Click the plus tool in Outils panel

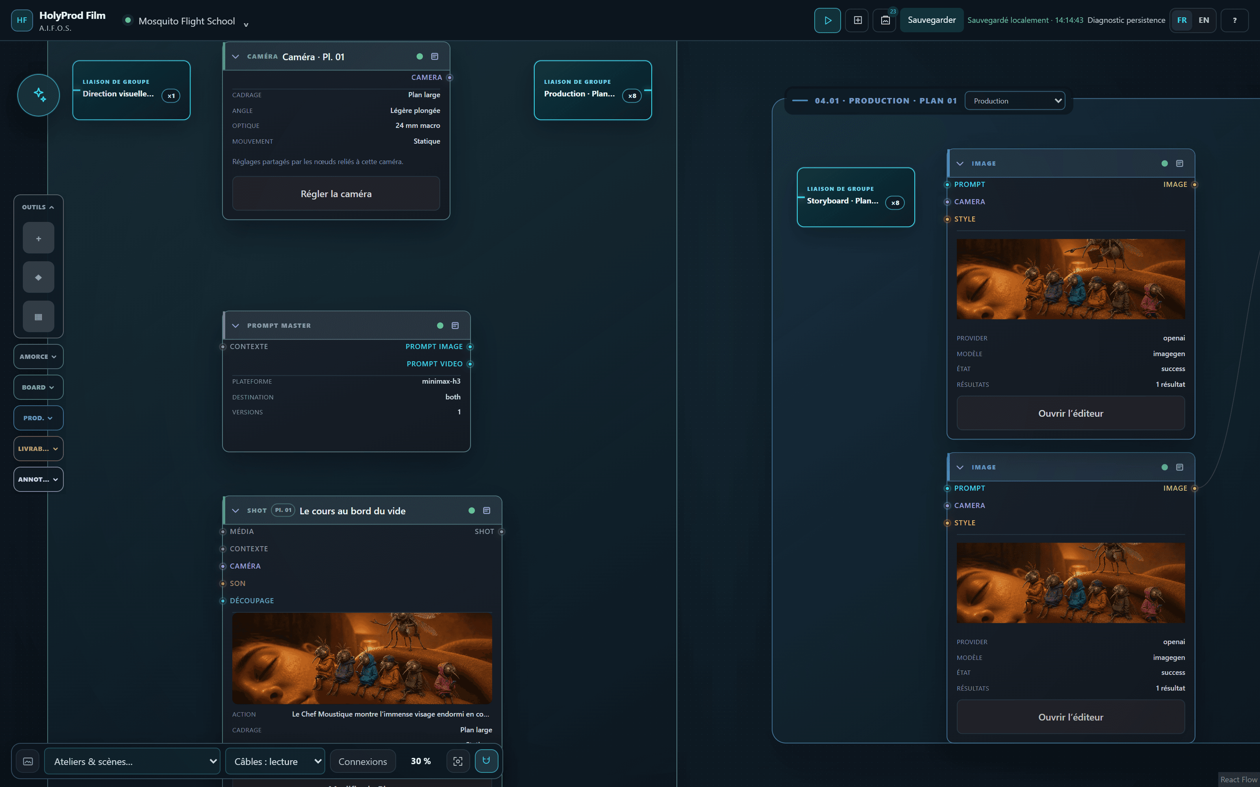click(x=39, y=238)
